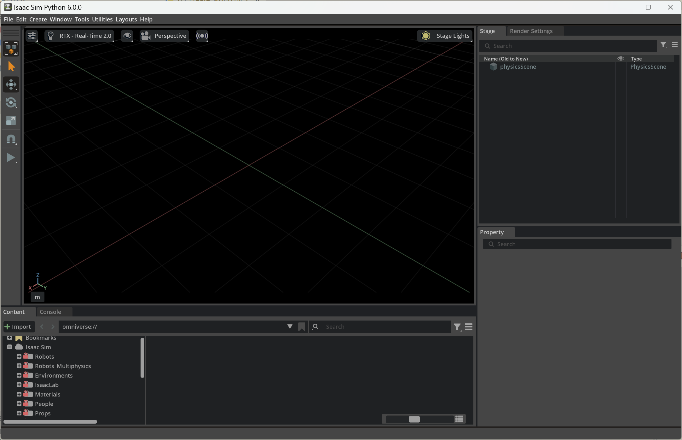Open the Edit menu
Viewport: 682px width, 440px height.
point(21,19)
